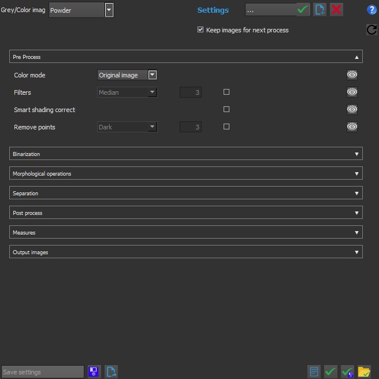Screen dimensions: 379x379
Task: Click the refresh circular arrow icon
Action: [371, 29]
